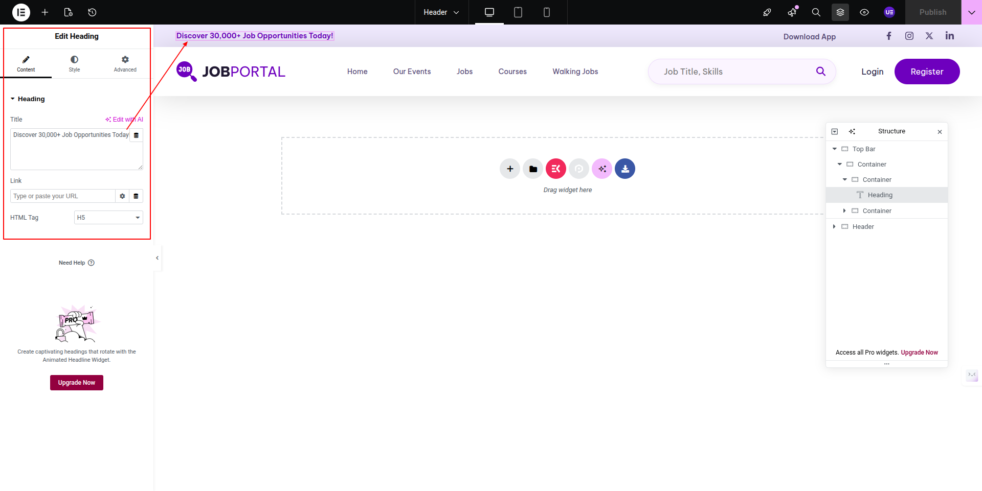Open the History clock icon
This screenshot has width=982, height=491.
pos(92,12)
